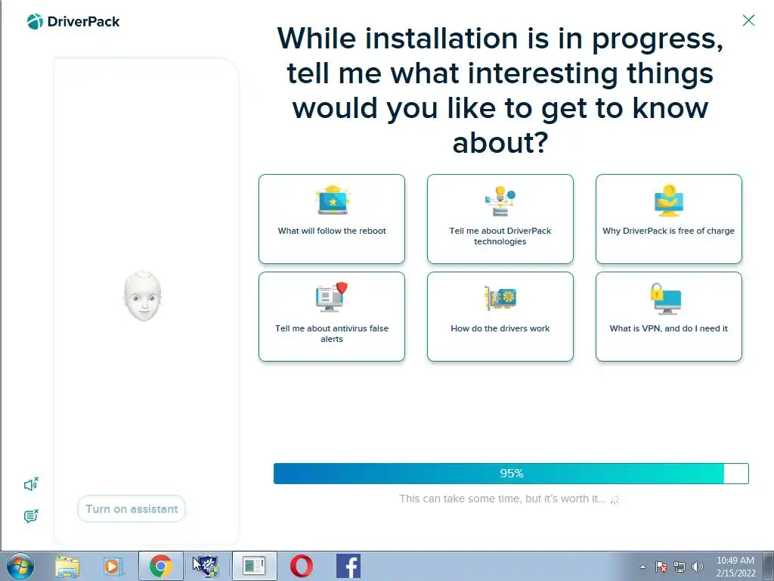The width and height of the screenshot is (774, 581).
Task: Click the network connection tray icon
Action: (680, 567)
